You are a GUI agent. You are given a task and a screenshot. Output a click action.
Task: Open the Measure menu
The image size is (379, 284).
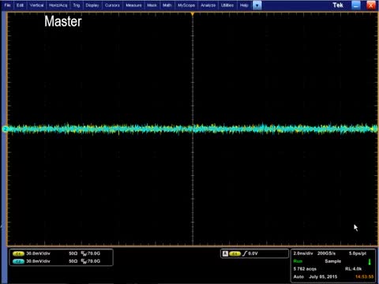133,6
